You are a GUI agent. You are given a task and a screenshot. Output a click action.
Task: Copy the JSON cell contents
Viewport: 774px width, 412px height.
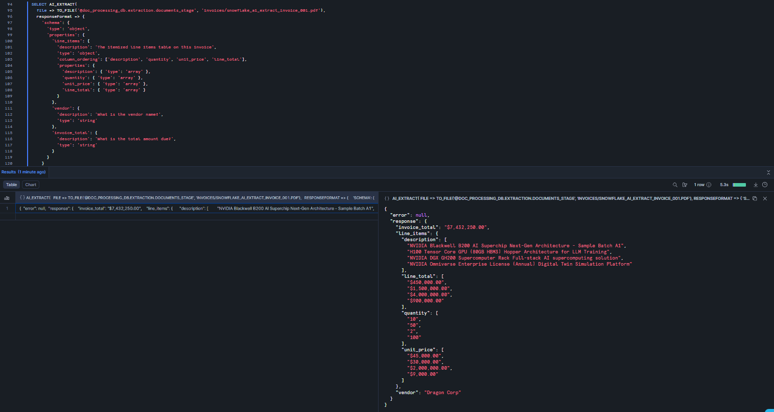[755, 198]
